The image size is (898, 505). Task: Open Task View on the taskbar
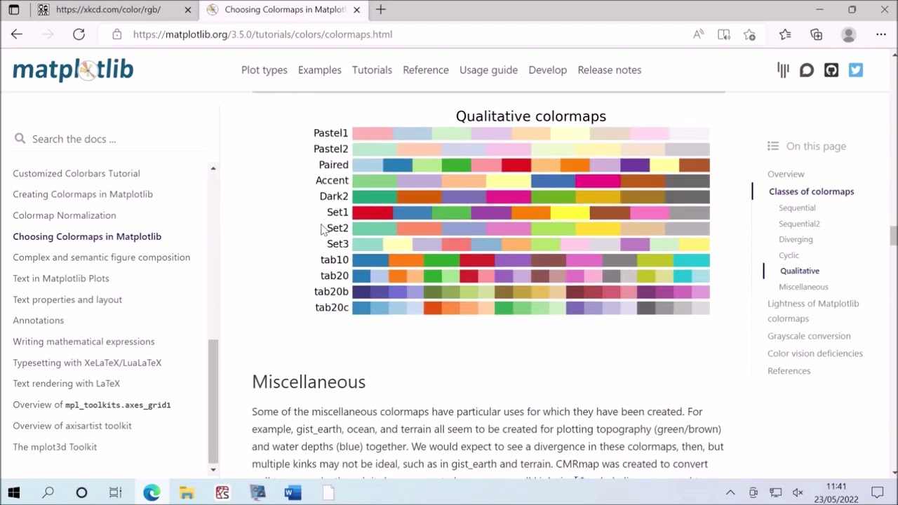[116, 493]
